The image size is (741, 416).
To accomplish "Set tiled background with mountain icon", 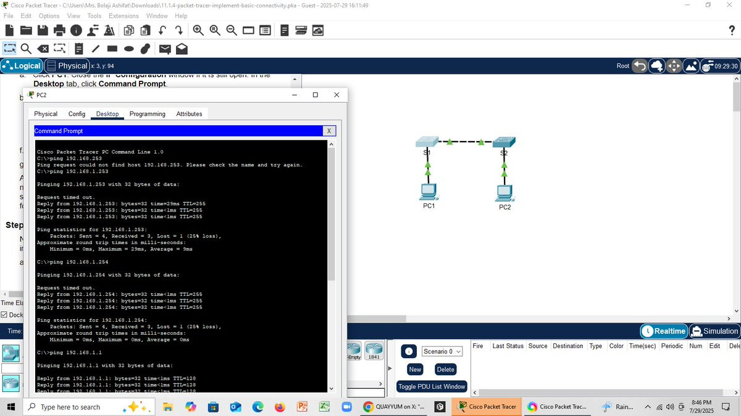I will pyautogui.click(x=691, y=65).
